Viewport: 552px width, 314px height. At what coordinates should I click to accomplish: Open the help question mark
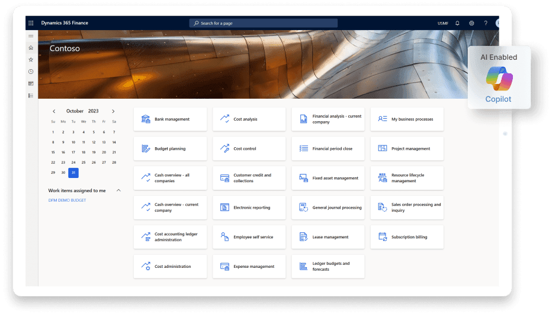click(x=486, y=23)
